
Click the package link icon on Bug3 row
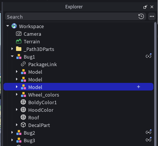click(x=148, y=140)
